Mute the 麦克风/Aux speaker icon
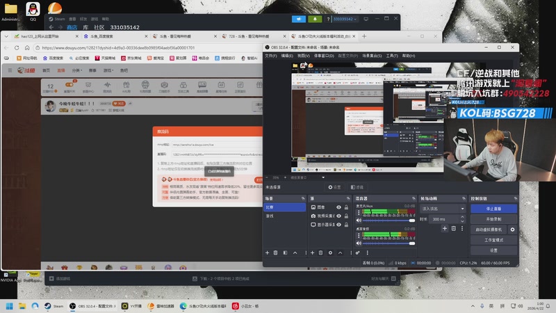 [359, 220]
